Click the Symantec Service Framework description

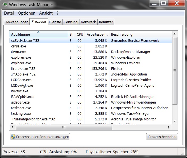coord(135,40)
